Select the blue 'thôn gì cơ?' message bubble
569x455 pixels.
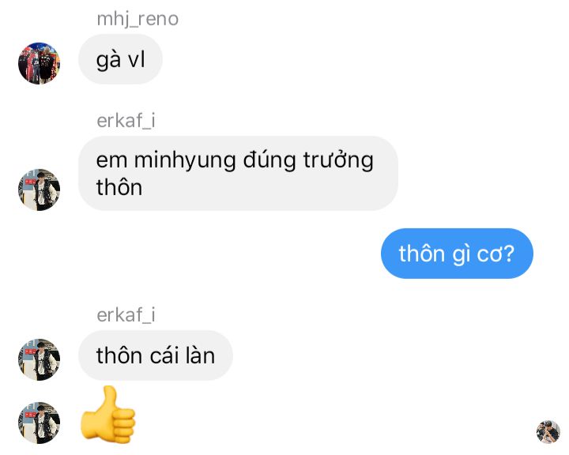457,254
